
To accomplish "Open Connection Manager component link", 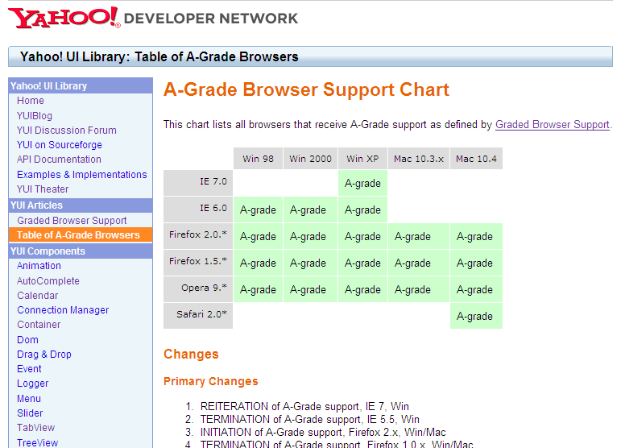I will click(63, 310).
